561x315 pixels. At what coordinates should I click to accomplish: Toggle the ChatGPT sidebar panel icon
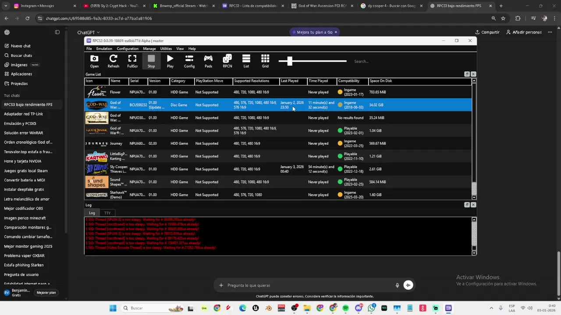coord(57,32)
